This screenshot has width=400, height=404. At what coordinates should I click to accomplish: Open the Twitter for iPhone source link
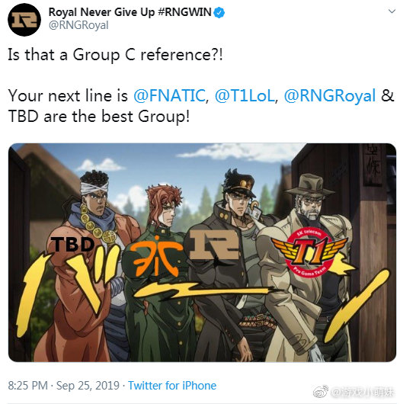coord(172,386)
